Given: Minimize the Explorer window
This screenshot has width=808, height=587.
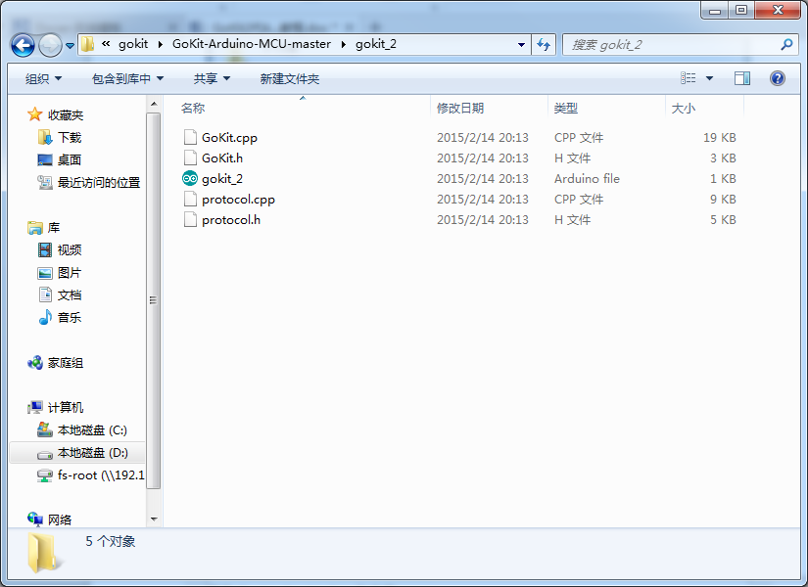Looking at the screenshot, I should click(x=715, y=11).
